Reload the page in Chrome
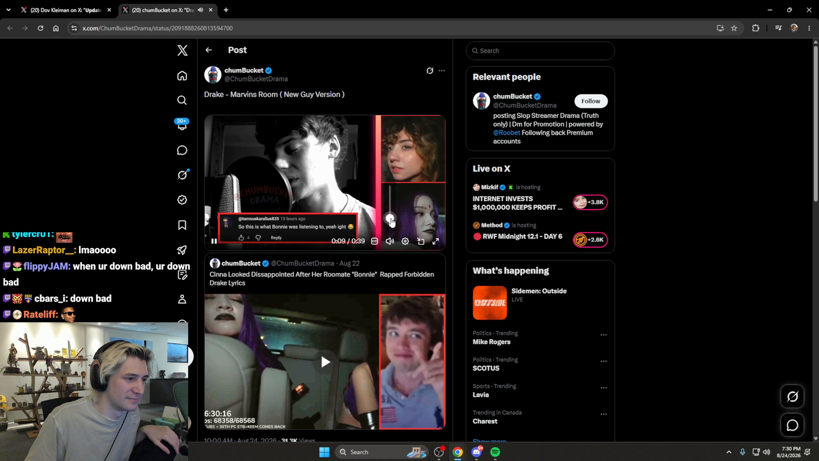 pyautogui.click(x=40, y=28)
